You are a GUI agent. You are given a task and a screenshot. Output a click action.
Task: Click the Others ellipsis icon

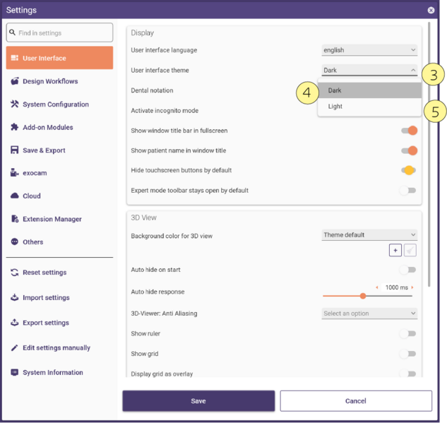click(x=15, y=242)
